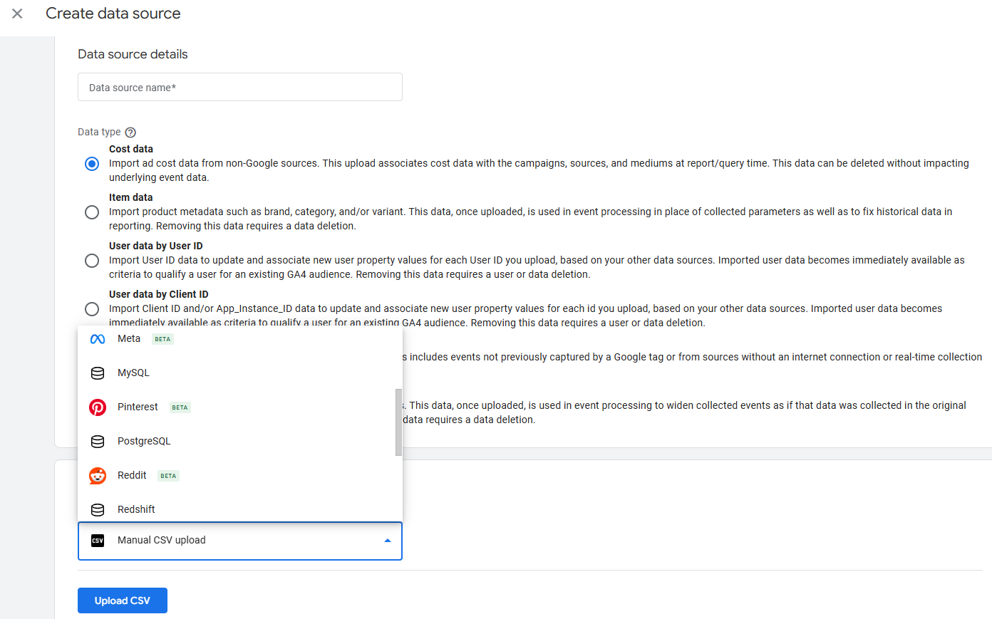Close the Create data source dialog
Image resolution: width=992 pixels, height=619 pixels.
[18, 14]
